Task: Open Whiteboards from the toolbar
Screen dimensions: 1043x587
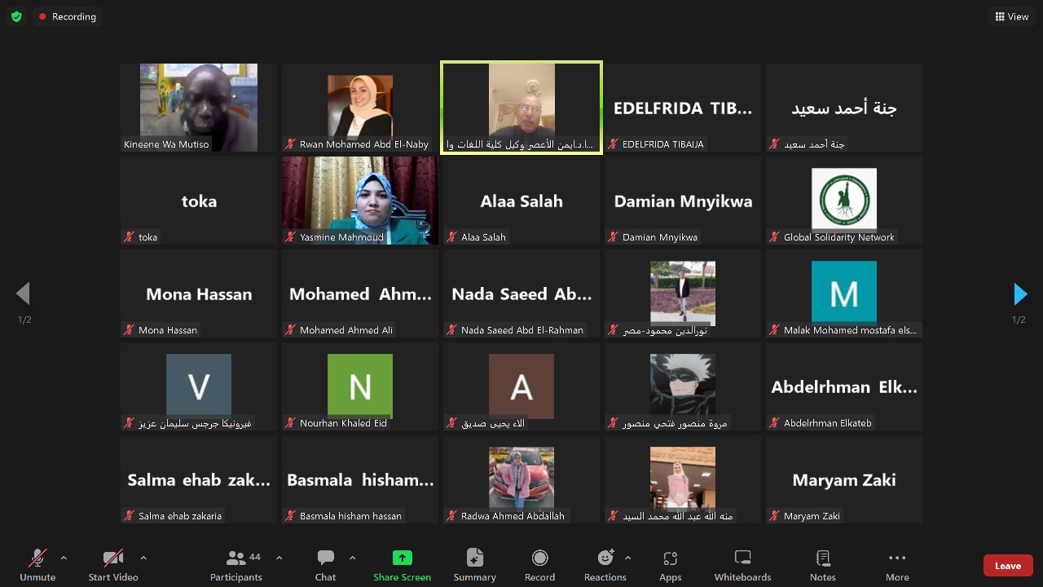Action: (742, 564)
